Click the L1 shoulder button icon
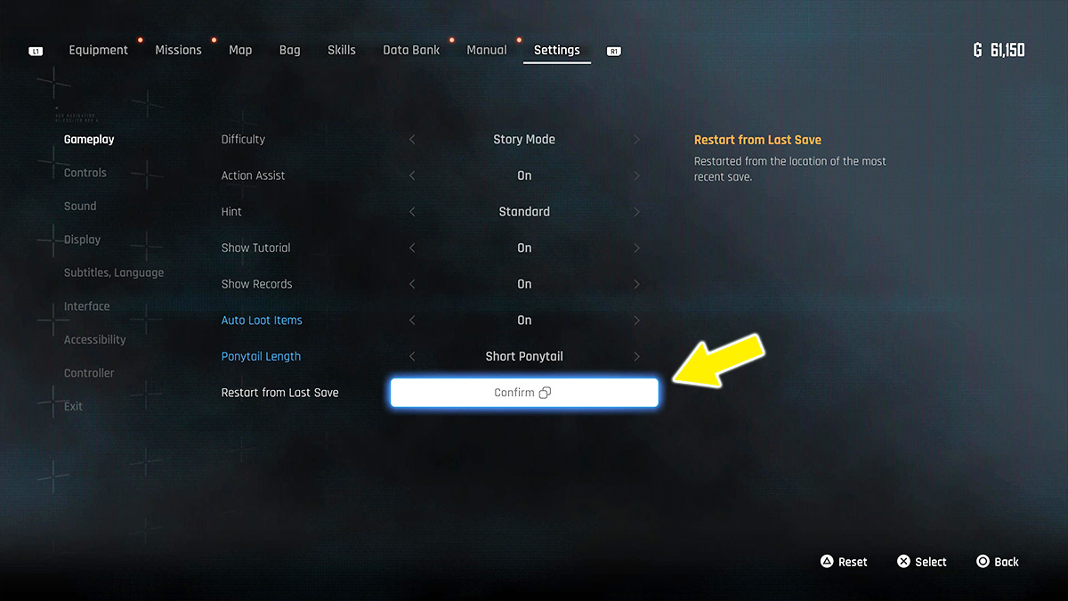Viewport: 1068px width, 601px height. coord(36,52)
